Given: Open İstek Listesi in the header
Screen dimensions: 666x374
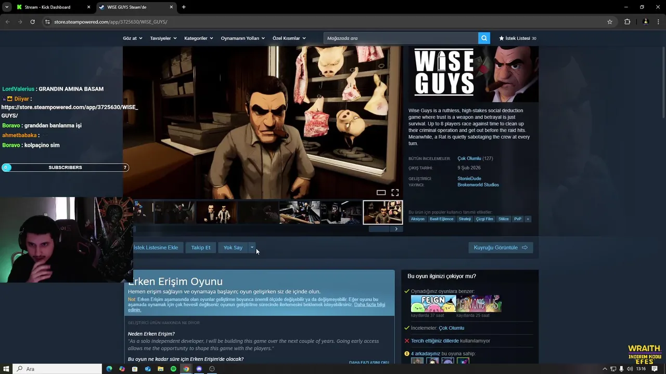Looking at the screenshot, I should click(x=517, y=38).
